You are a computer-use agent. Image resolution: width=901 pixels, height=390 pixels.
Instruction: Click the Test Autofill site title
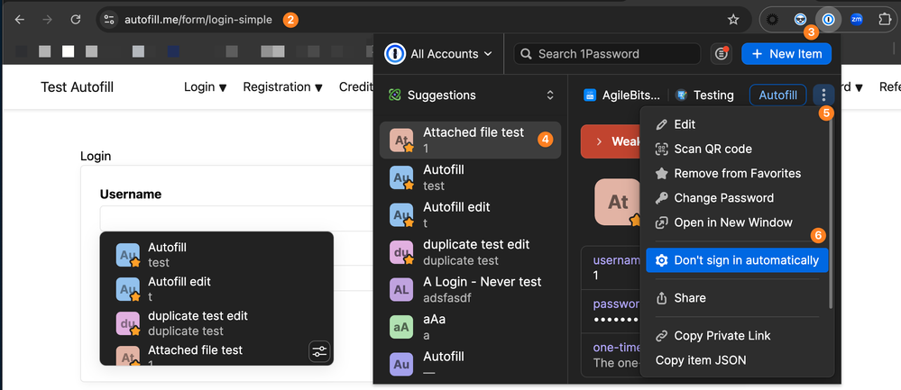pyautogui.click(x=77, y=87)
